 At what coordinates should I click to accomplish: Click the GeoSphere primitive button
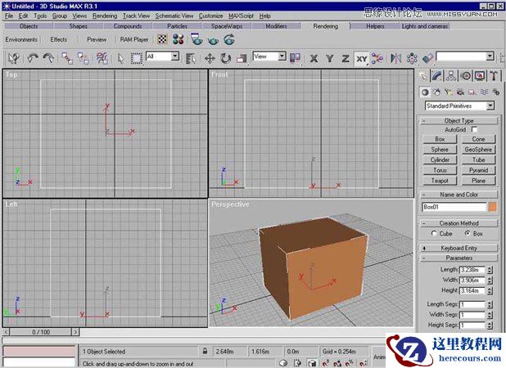(478, 150)
